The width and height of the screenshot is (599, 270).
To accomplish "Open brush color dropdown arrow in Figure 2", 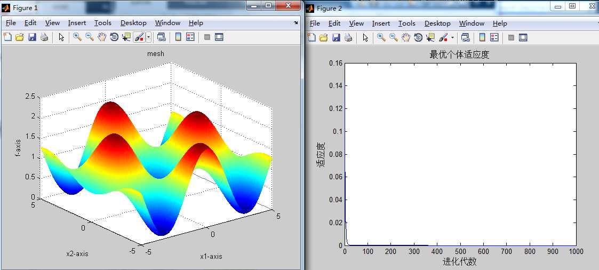I will (x=453, y=37).
